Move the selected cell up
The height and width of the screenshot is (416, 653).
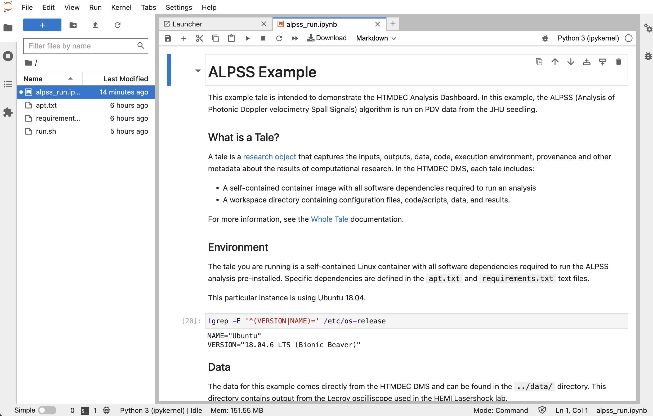tap(555, 61)
